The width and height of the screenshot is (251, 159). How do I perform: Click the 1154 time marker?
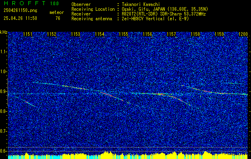click(x=99, y=34)
